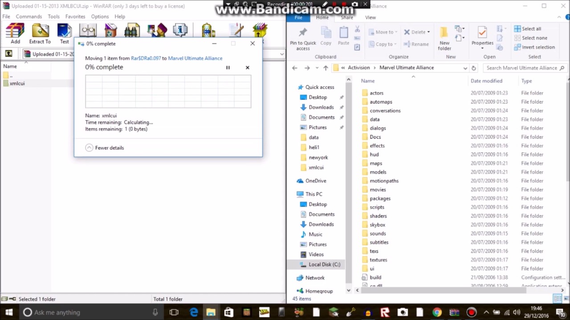570x320 pixels.
Task: Open the Options menu in WinRAR
Action: pos(100,16)
